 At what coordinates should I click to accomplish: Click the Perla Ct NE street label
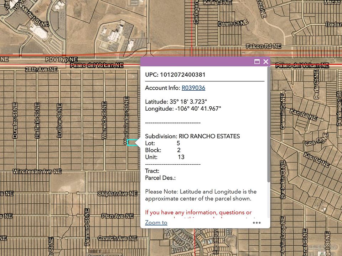(x=316, y=85)
